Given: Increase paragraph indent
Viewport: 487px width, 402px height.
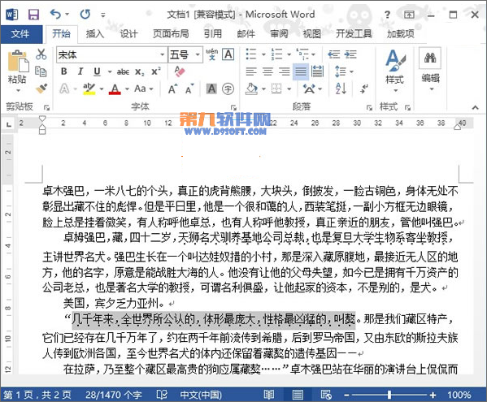Looking at the screenshot, I should 350,54.
